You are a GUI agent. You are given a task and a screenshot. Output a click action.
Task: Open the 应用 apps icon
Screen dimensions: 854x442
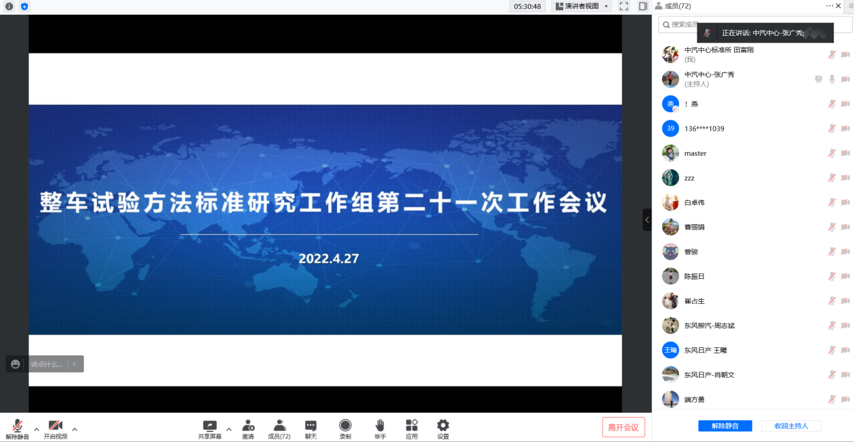411,426
